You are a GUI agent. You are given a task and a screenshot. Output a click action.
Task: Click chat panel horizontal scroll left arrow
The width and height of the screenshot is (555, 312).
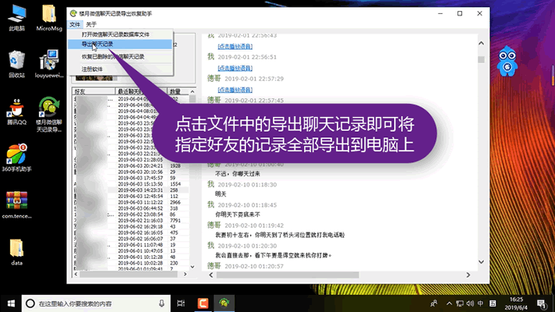(211, 275)
